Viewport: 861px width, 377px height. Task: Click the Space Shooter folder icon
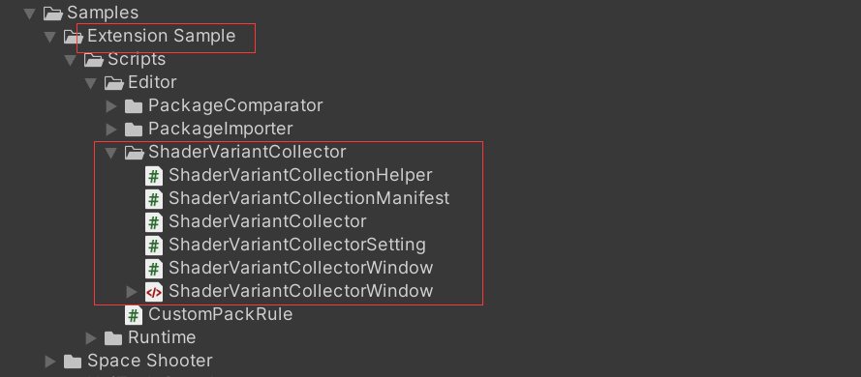pos(73,362)
